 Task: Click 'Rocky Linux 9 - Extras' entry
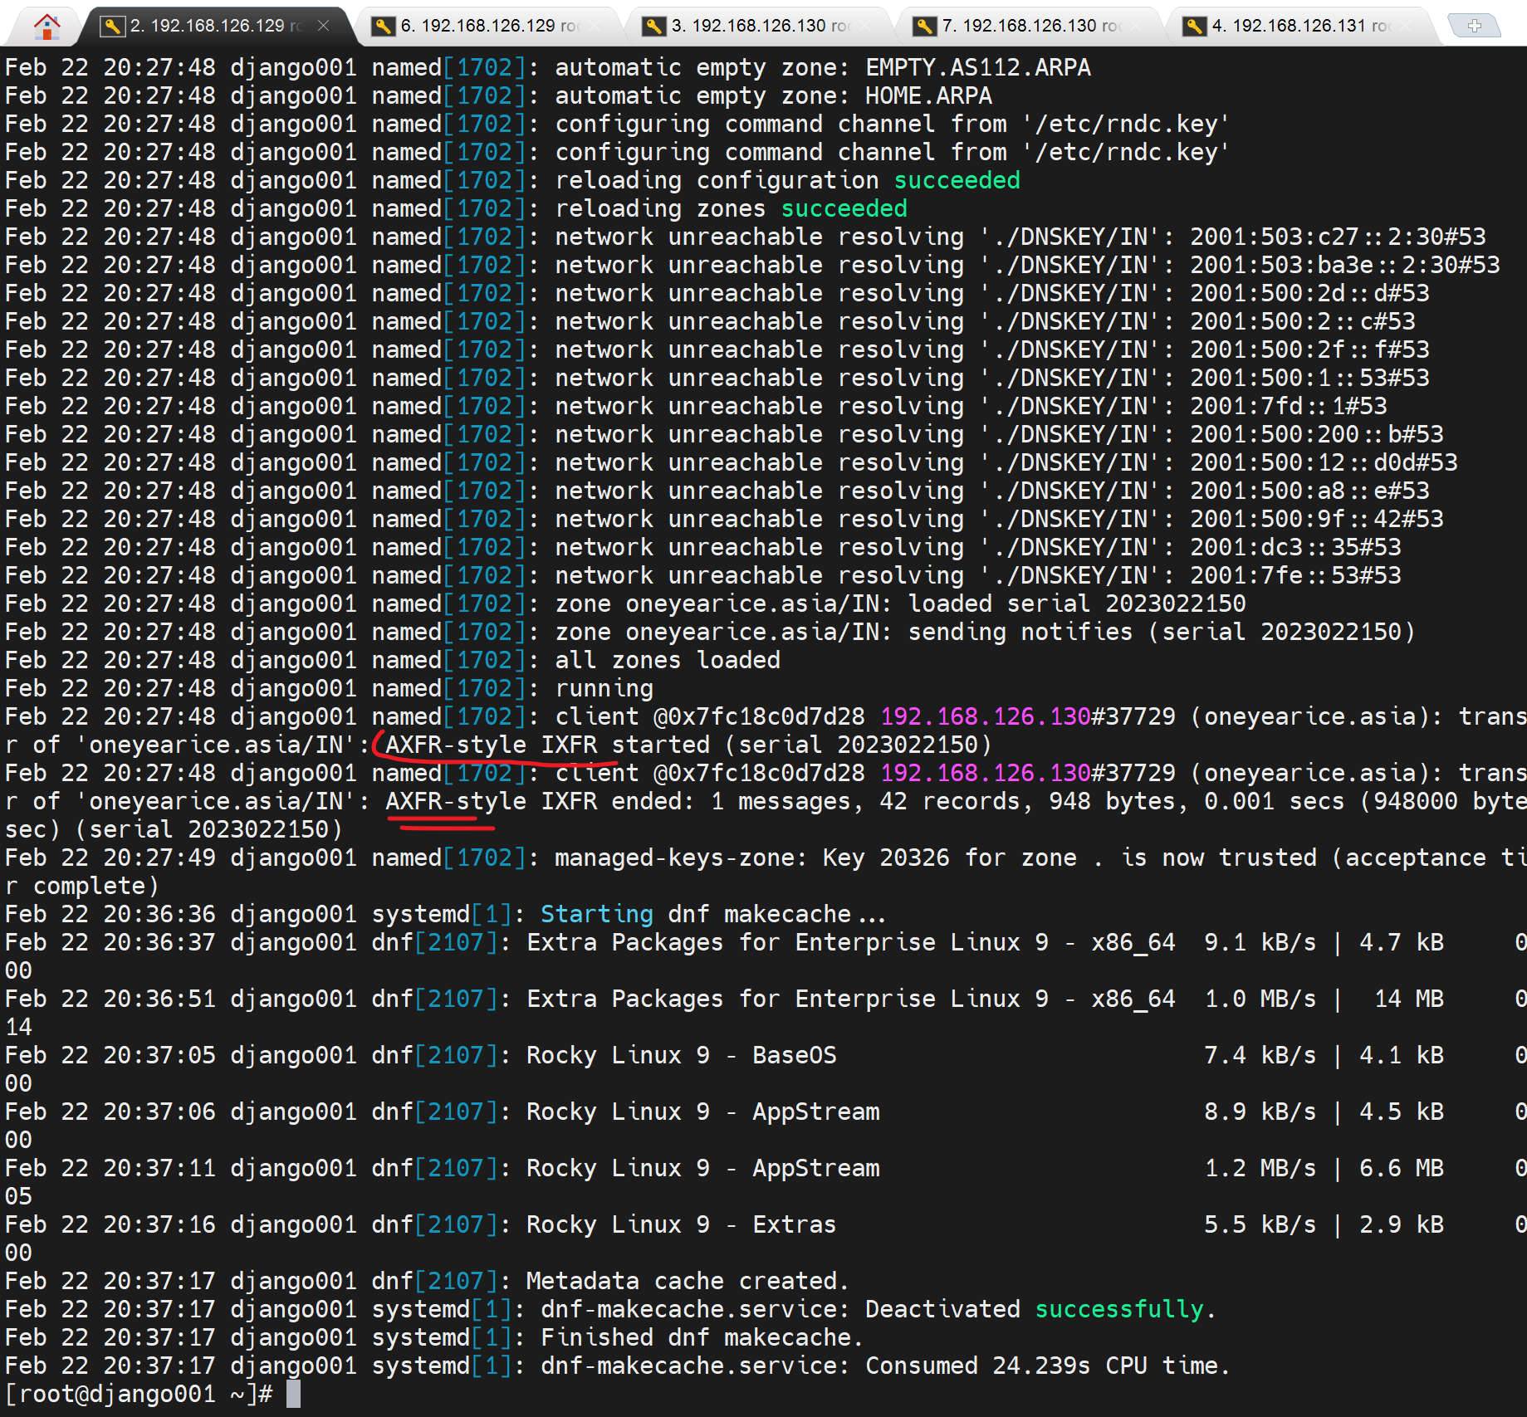[x=682, y=1225]
